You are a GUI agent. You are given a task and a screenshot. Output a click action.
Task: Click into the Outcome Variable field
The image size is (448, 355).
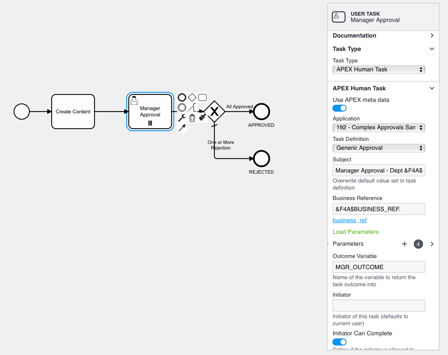[x=378, y=267]
